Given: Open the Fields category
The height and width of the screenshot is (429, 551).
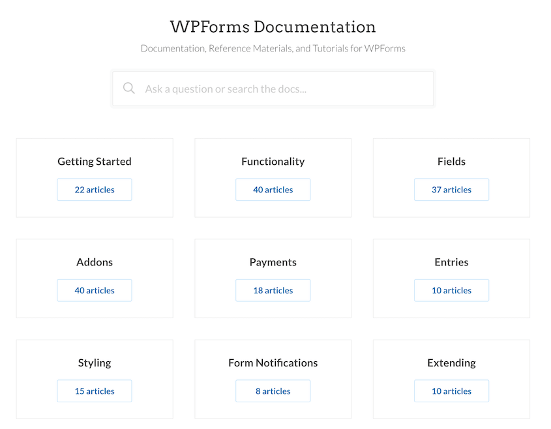Looking at the screenshot, I should [x=451, y=161].
